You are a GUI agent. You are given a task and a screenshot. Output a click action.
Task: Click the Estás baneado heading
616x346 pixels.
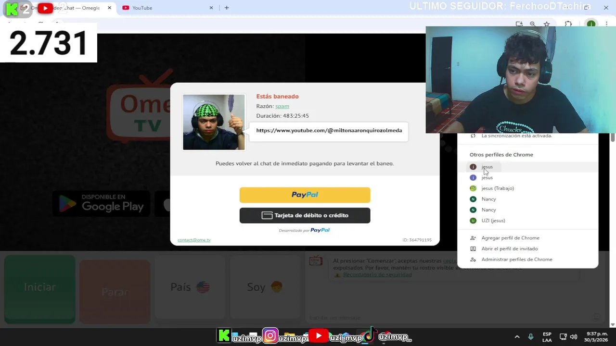(x=277, y=96)
